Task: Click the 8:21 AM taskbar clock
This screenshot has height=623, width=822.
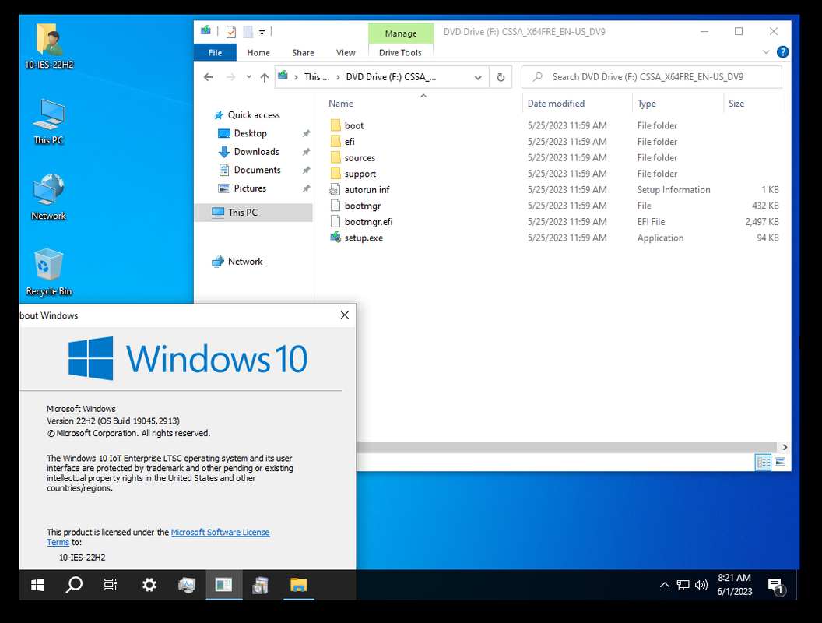Action: click(735, 584)
